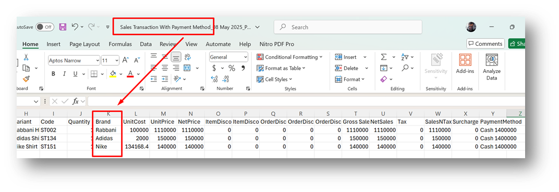Open the Page Layout tab
The image size is (559, 192).
pos(84,44)
